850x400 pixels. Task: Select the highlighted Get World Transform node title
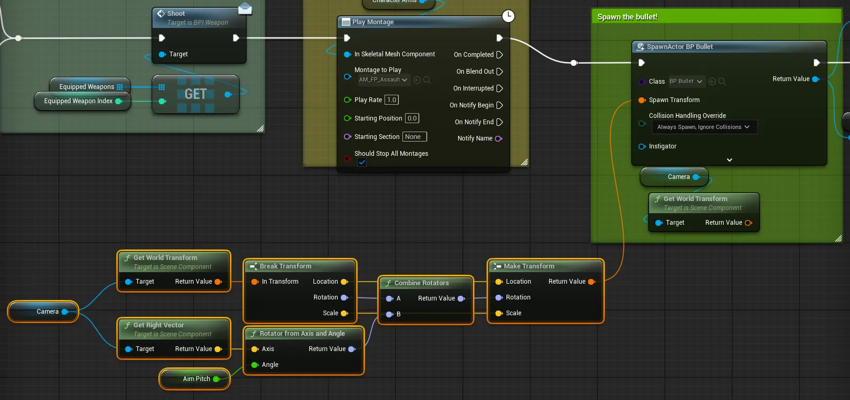166,258
